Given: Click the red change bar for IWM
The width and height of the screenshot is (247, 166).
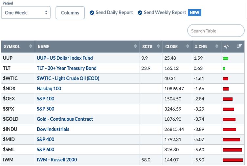Looking at the screenshot, I should pyautogui.click(x=233, y=160).
